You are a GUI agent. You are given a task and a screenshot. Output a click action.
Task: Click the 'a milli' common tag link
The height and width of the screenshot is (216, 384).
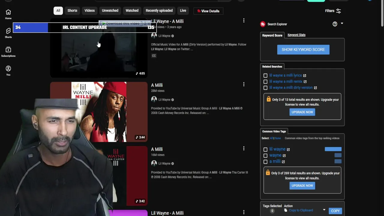pyautogui.click(x=275, y=161)
